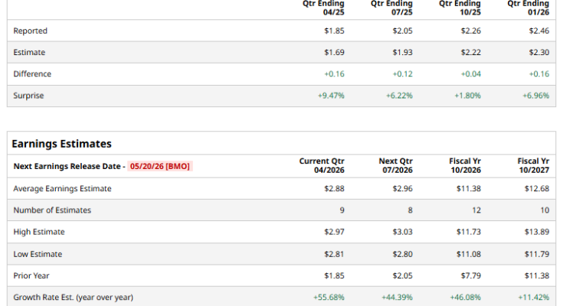This screenshot has width=563, height=306.
Task: Select the Earnings Estimates heading
Action: point(62,144)
